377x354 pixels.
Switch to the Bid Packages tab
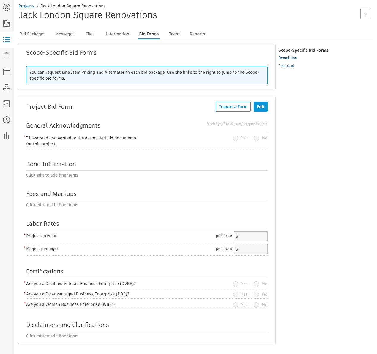[32, 34]
